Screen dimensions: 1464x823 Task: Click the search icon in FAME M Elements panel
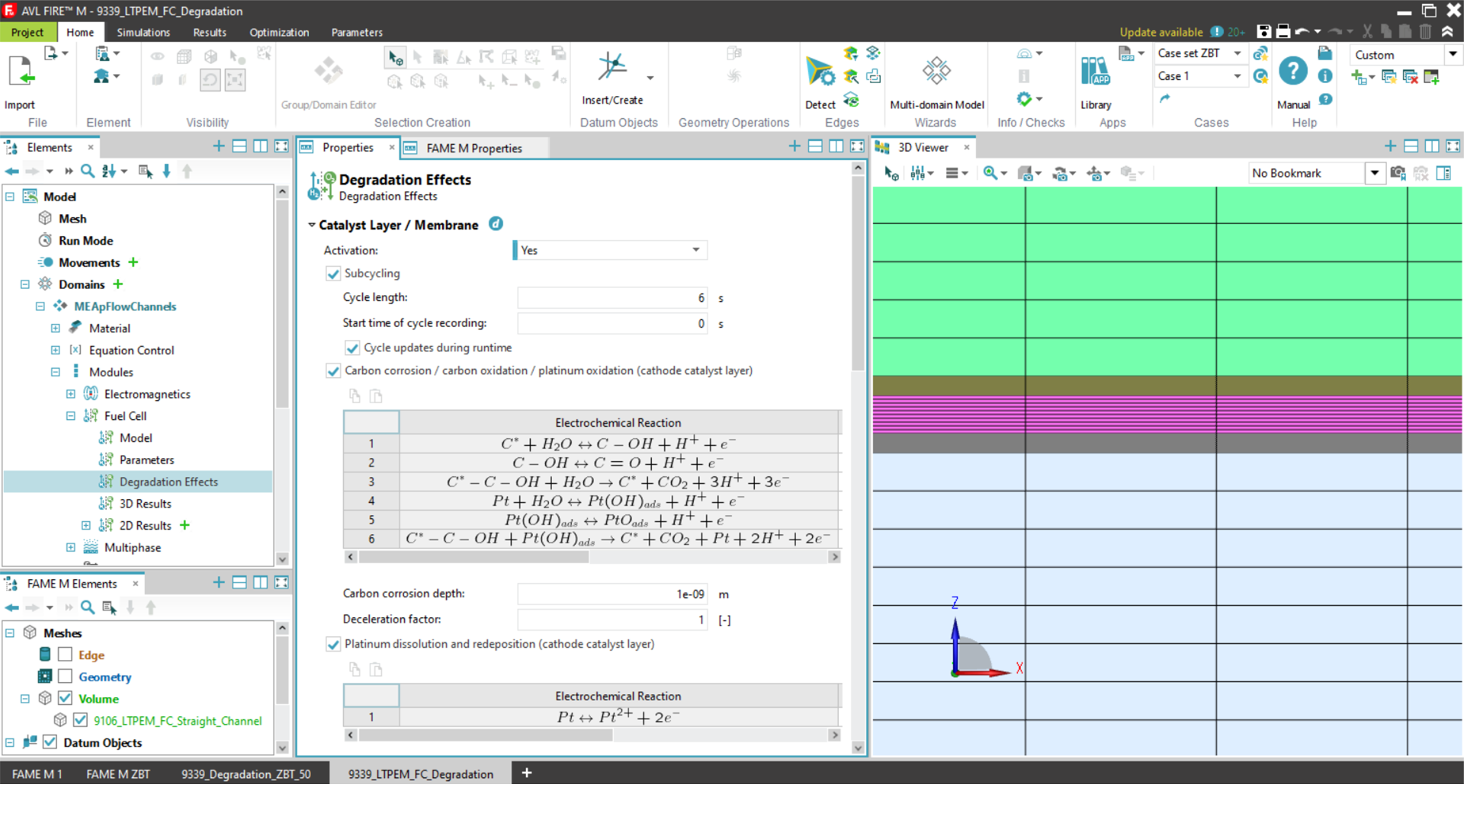click(88, 607)
